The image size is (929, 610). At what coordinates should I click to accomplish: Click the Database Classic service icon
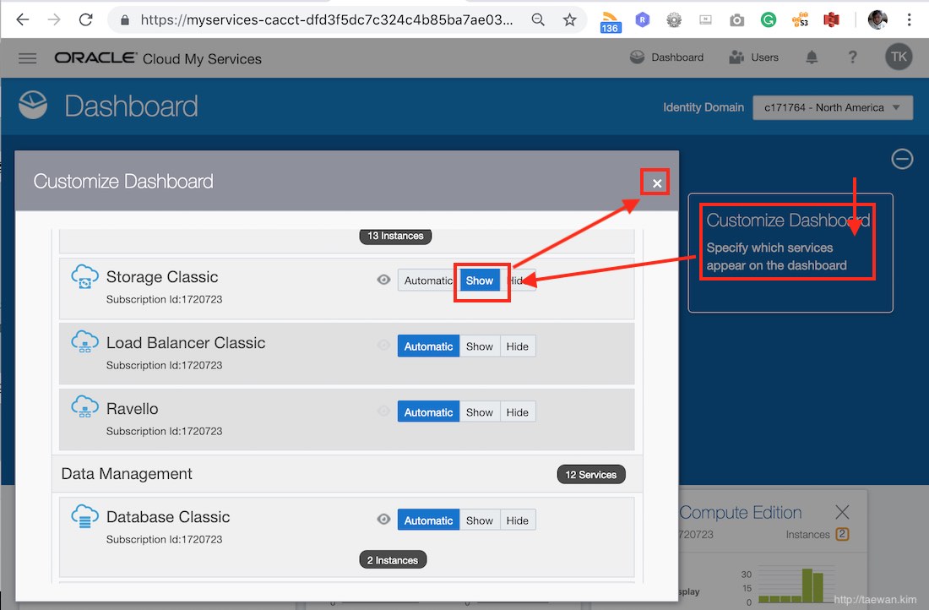pyautogui.click(x=84, y=517)
